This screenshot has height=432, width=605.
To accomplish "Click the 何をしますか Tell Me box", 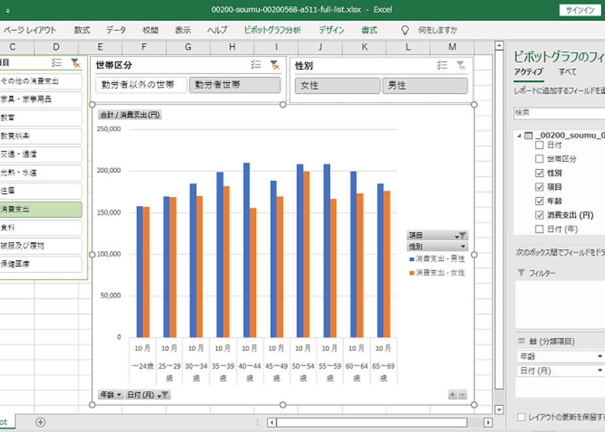I will [x=437, y=30].
